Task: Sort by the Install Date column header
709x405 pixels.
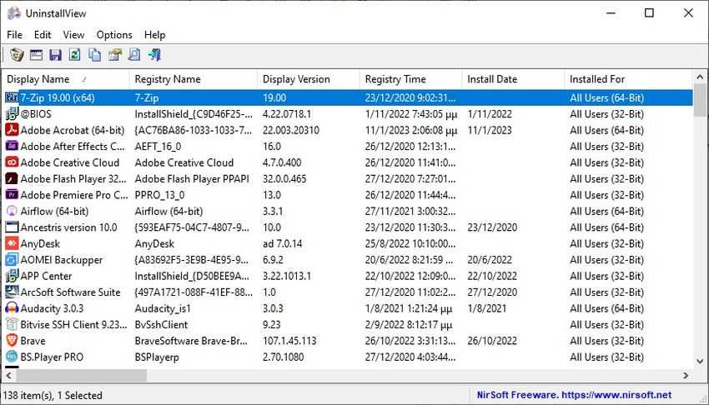Action: tap(513, 79)
